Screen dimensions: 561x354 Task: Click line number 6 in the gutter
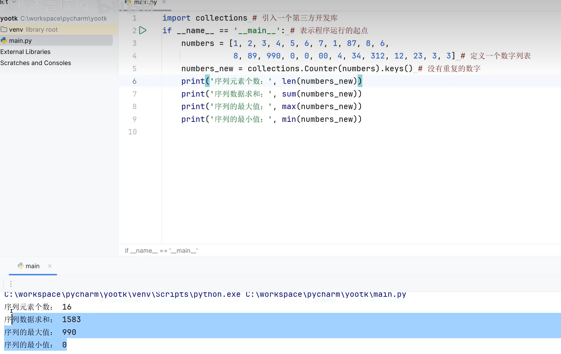point(134,81)
